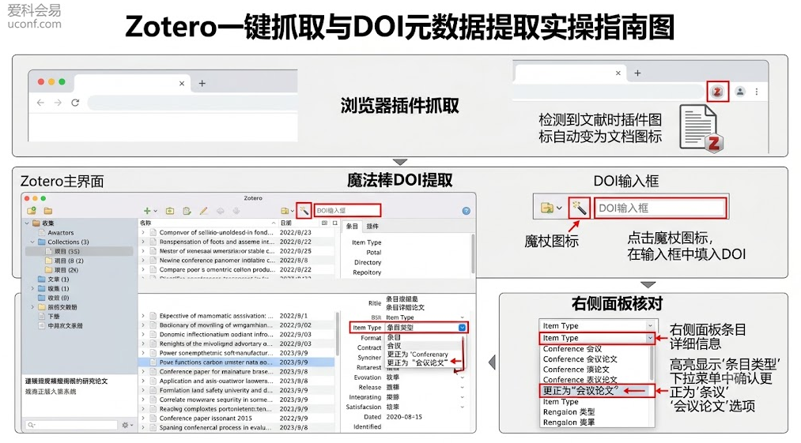Viewport: 801px width, 443px height.
Task: Click the wand icon in the DOI输入框 panel
Action: point(579,208)
